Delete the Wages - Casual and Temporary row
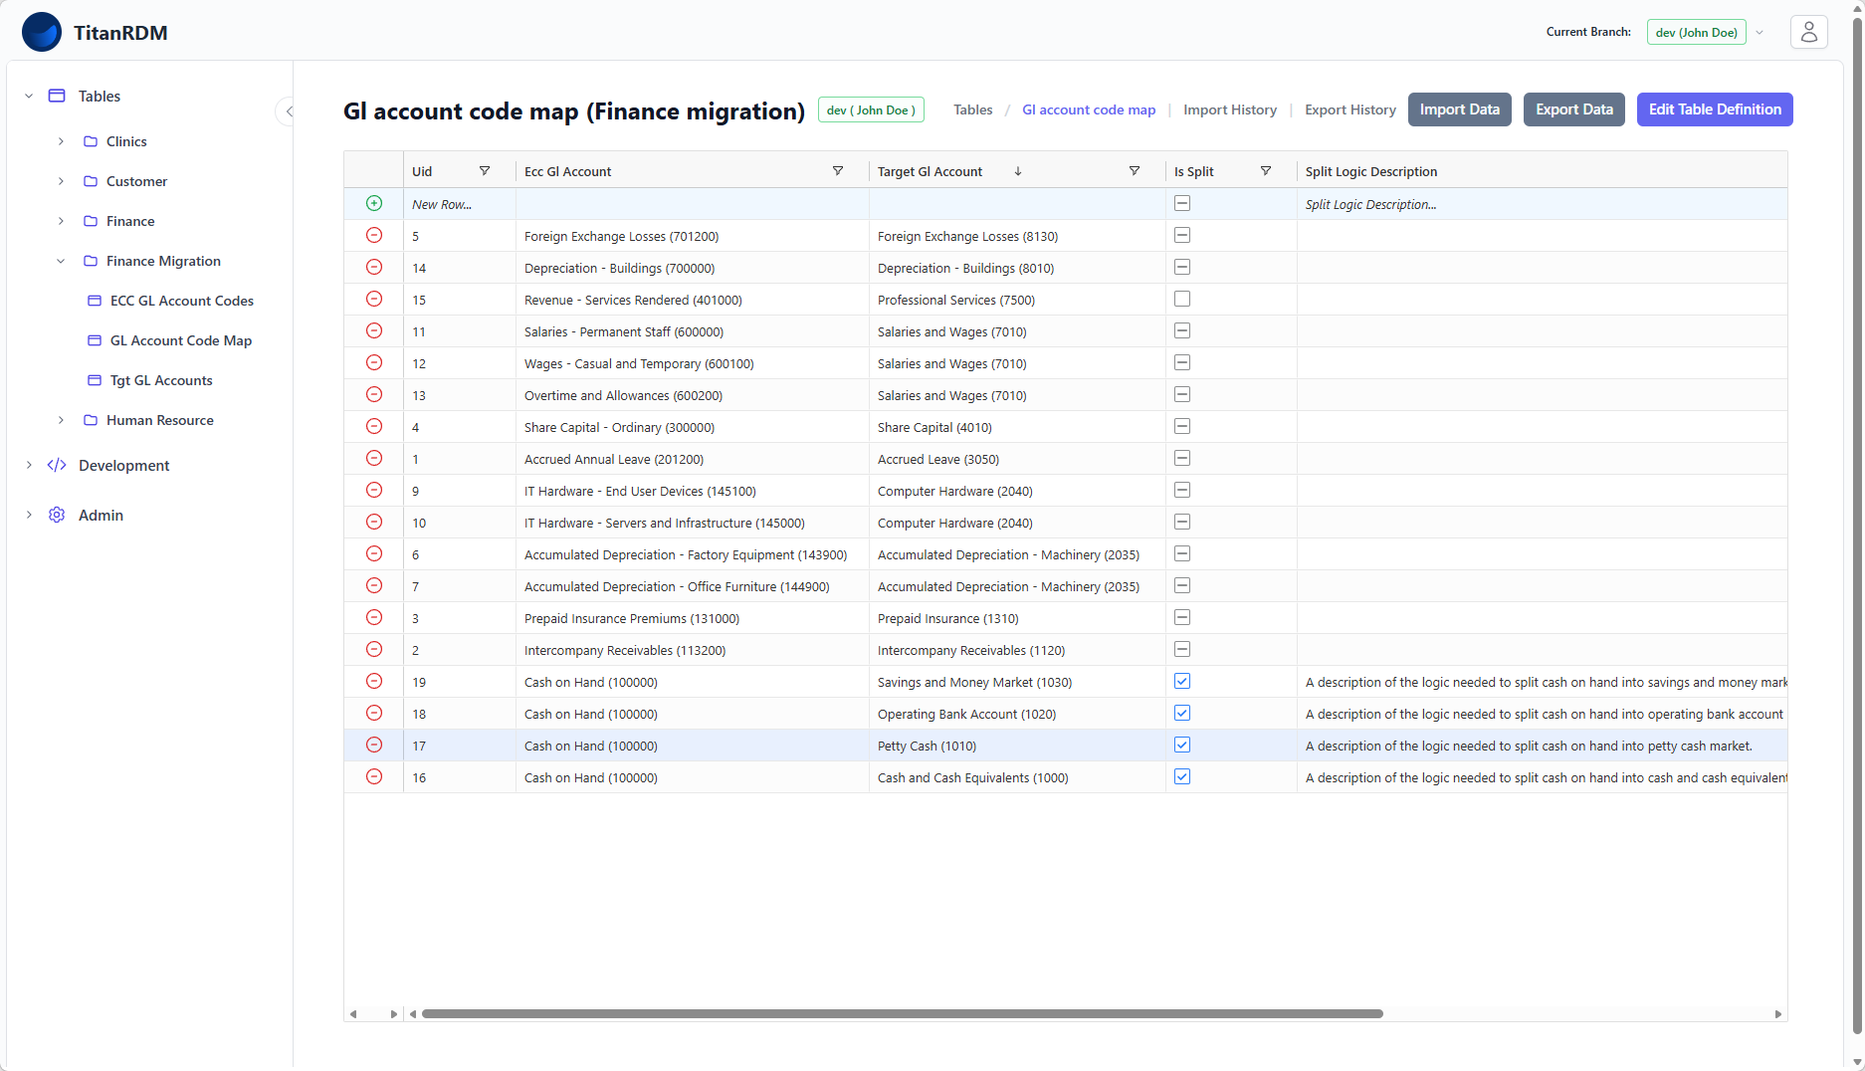The height and width of the screenshot is (1071, 1865). tap(374, 362)
